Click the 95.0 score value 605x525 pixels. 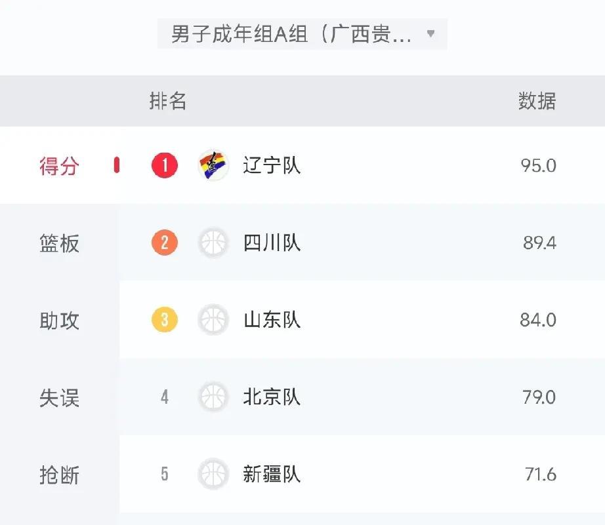[538, 166]
